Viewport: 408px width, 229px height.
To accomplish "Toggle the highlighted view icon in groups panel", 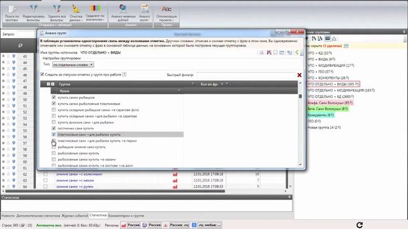I will pos(328,39).
